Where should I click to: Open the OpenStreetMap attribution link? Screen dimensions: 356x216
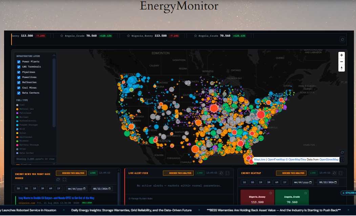pos(329,160)
